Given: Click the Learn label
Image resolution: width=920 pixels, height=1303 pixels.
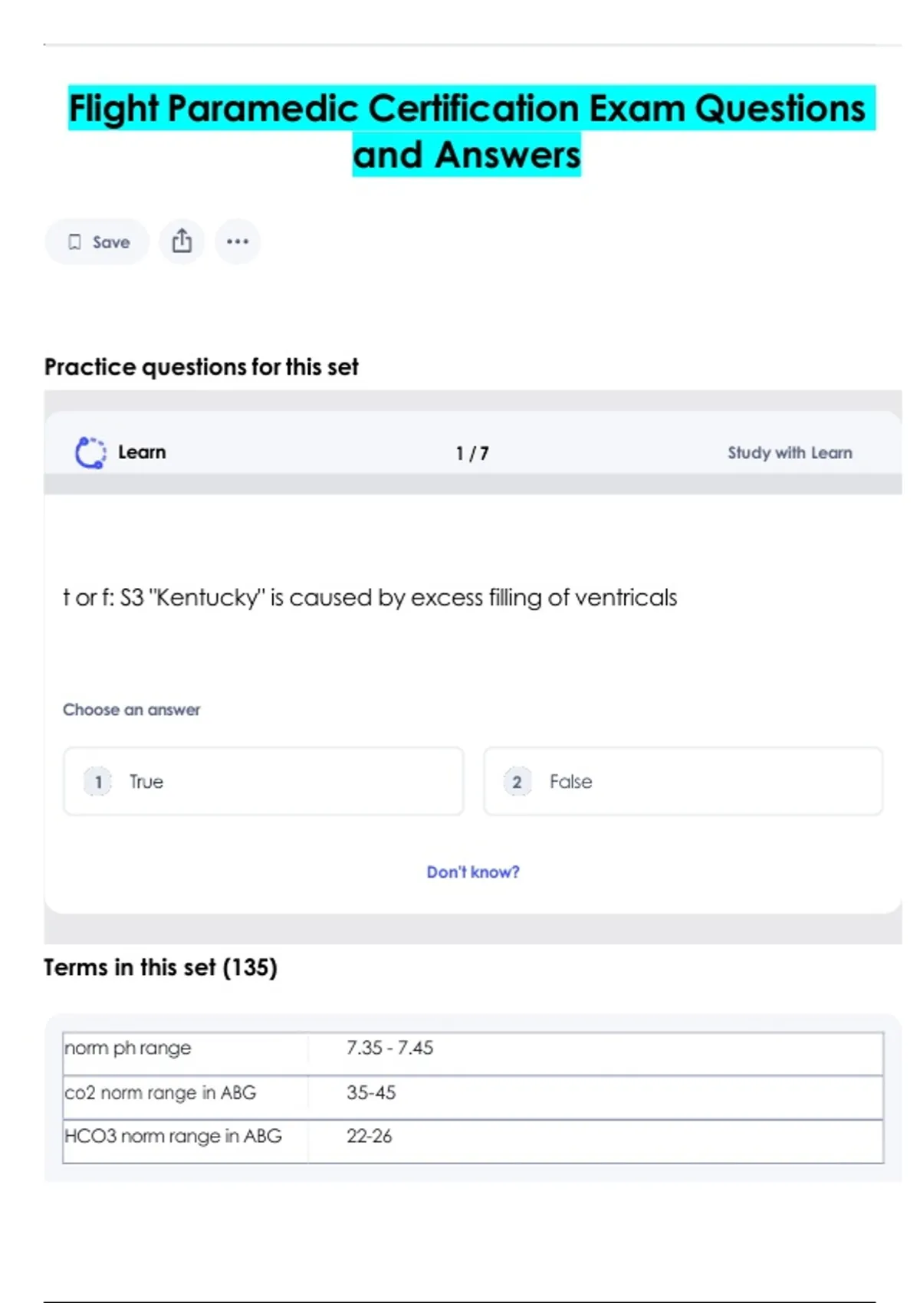Looking at the screenshot, I should point(142,452).
